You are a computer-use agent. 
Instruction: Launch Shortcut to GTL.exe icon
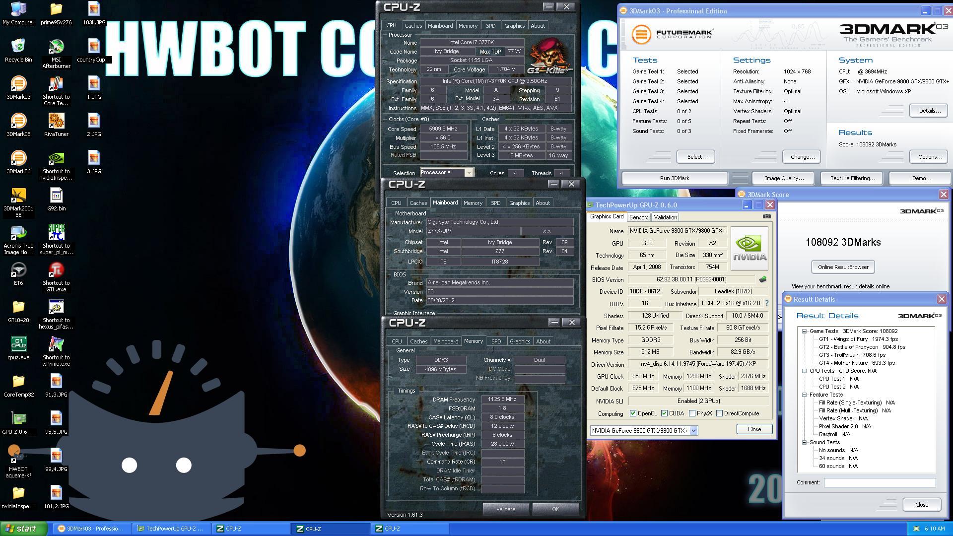56,277
